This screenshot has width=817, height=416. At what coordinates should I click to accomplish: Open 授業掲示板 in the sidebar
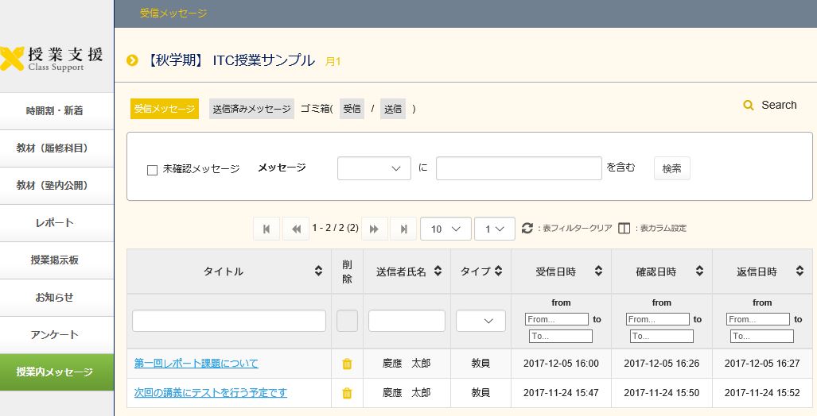[56, 260]
